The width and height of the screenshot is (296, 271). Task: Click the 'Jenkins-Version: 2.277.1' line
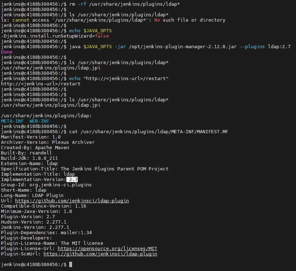(x=35, y=227)
